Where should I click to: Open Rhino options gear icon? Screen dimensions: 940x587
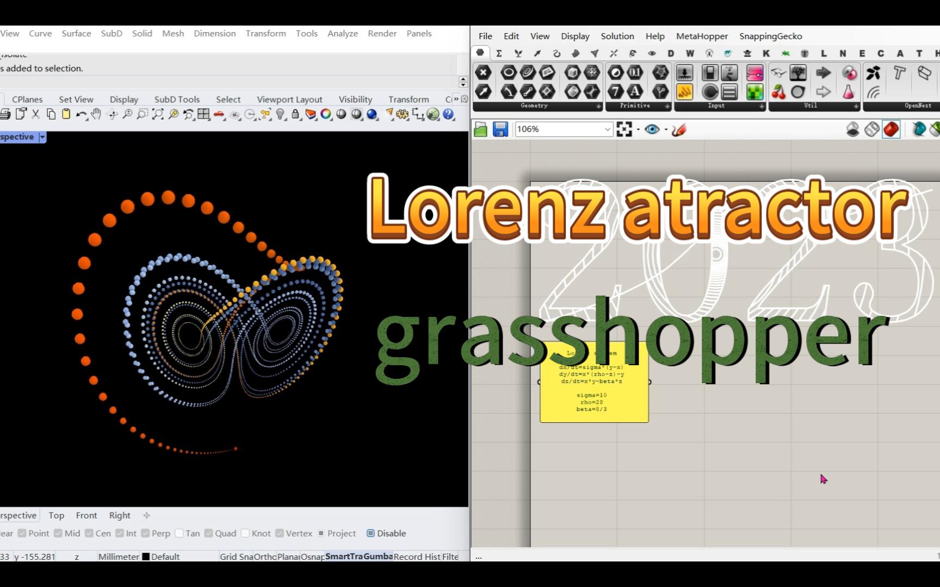(403, 114)
